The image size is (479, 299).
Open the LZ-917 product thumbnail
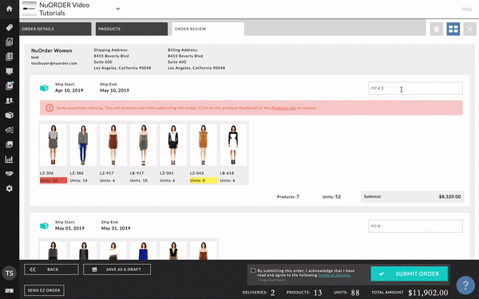click(x=113, y=145)
